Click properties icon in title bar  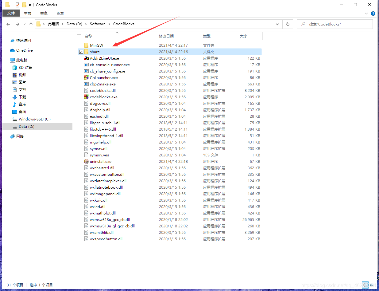(17, 5)
